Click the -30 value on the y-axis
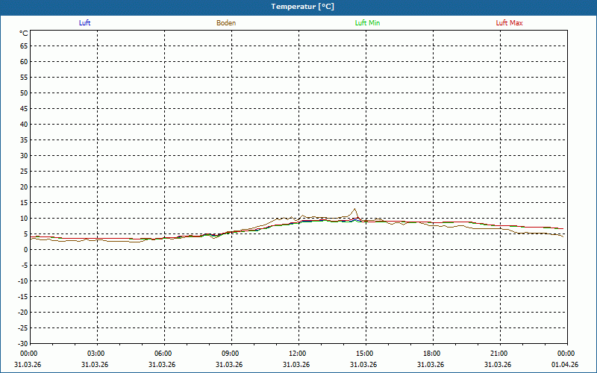This screenshot has height=373, width=597. point(22,344)
